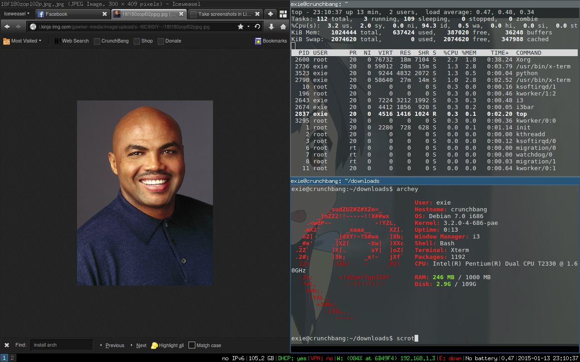
Task: Open the downloads arrow icon
Action: pyautogui.click(x=271, y=27)
